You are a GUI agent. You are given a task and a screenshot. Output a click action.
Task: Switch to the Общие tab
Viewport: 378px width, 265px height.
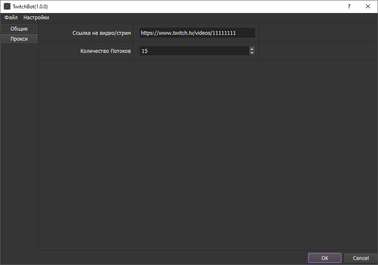click(x=19, y=29)
